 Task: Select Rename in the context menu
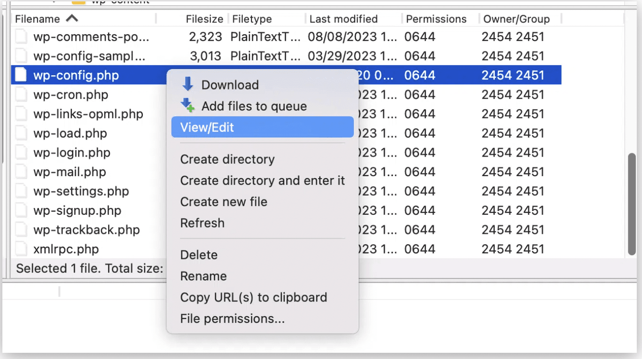coord(203,276)
